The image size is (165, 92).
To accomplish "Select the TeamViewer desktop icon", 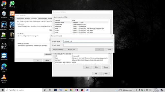I will pyautogui.click(x=4, y=56).
